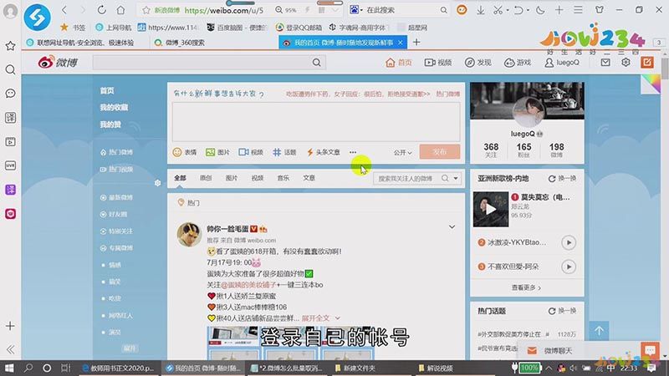This screenshot has height=376, width=669.
Task: Open 发现 discover in top nav
Action: (x=478, y=63)
